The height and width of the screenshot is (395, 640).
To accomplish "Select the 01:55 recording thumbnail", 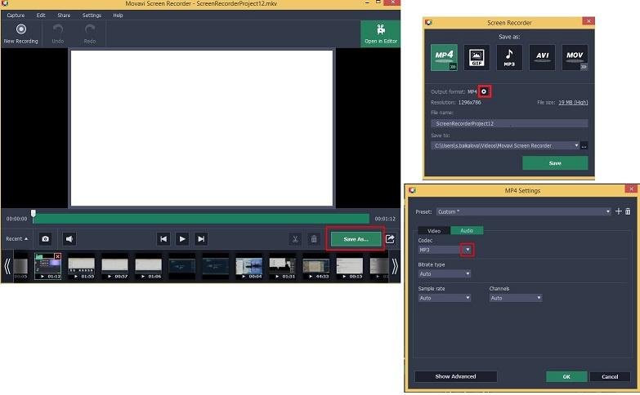I will (x=81, y=268).
